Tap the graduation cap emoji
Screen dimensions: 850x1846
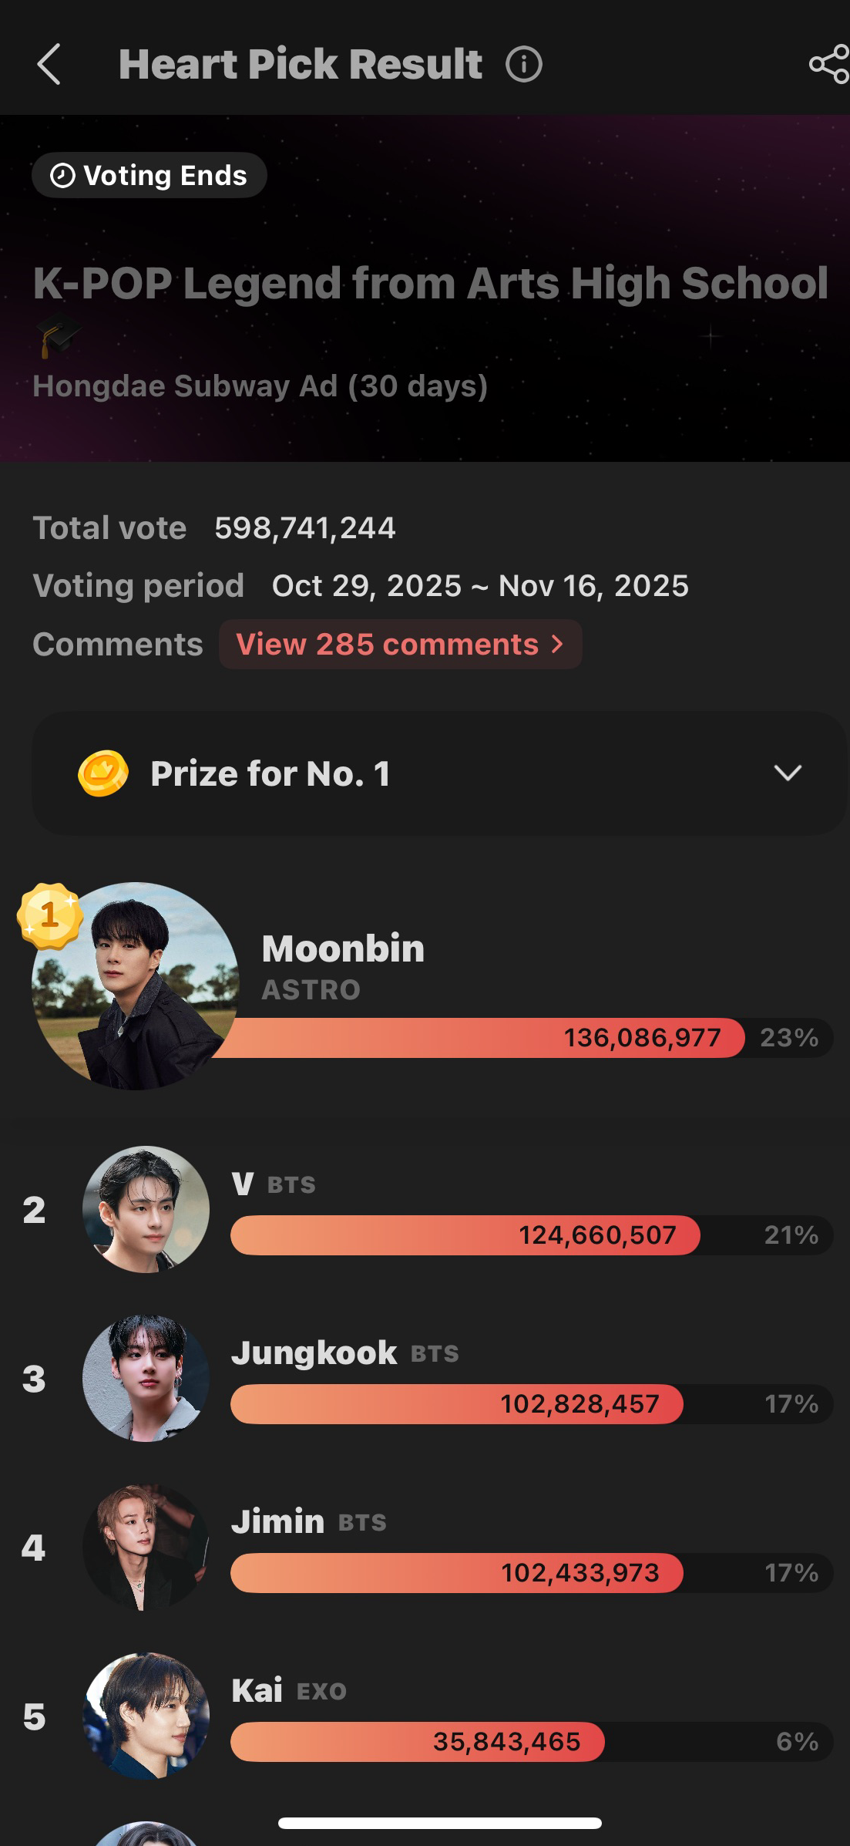point(59,335)
